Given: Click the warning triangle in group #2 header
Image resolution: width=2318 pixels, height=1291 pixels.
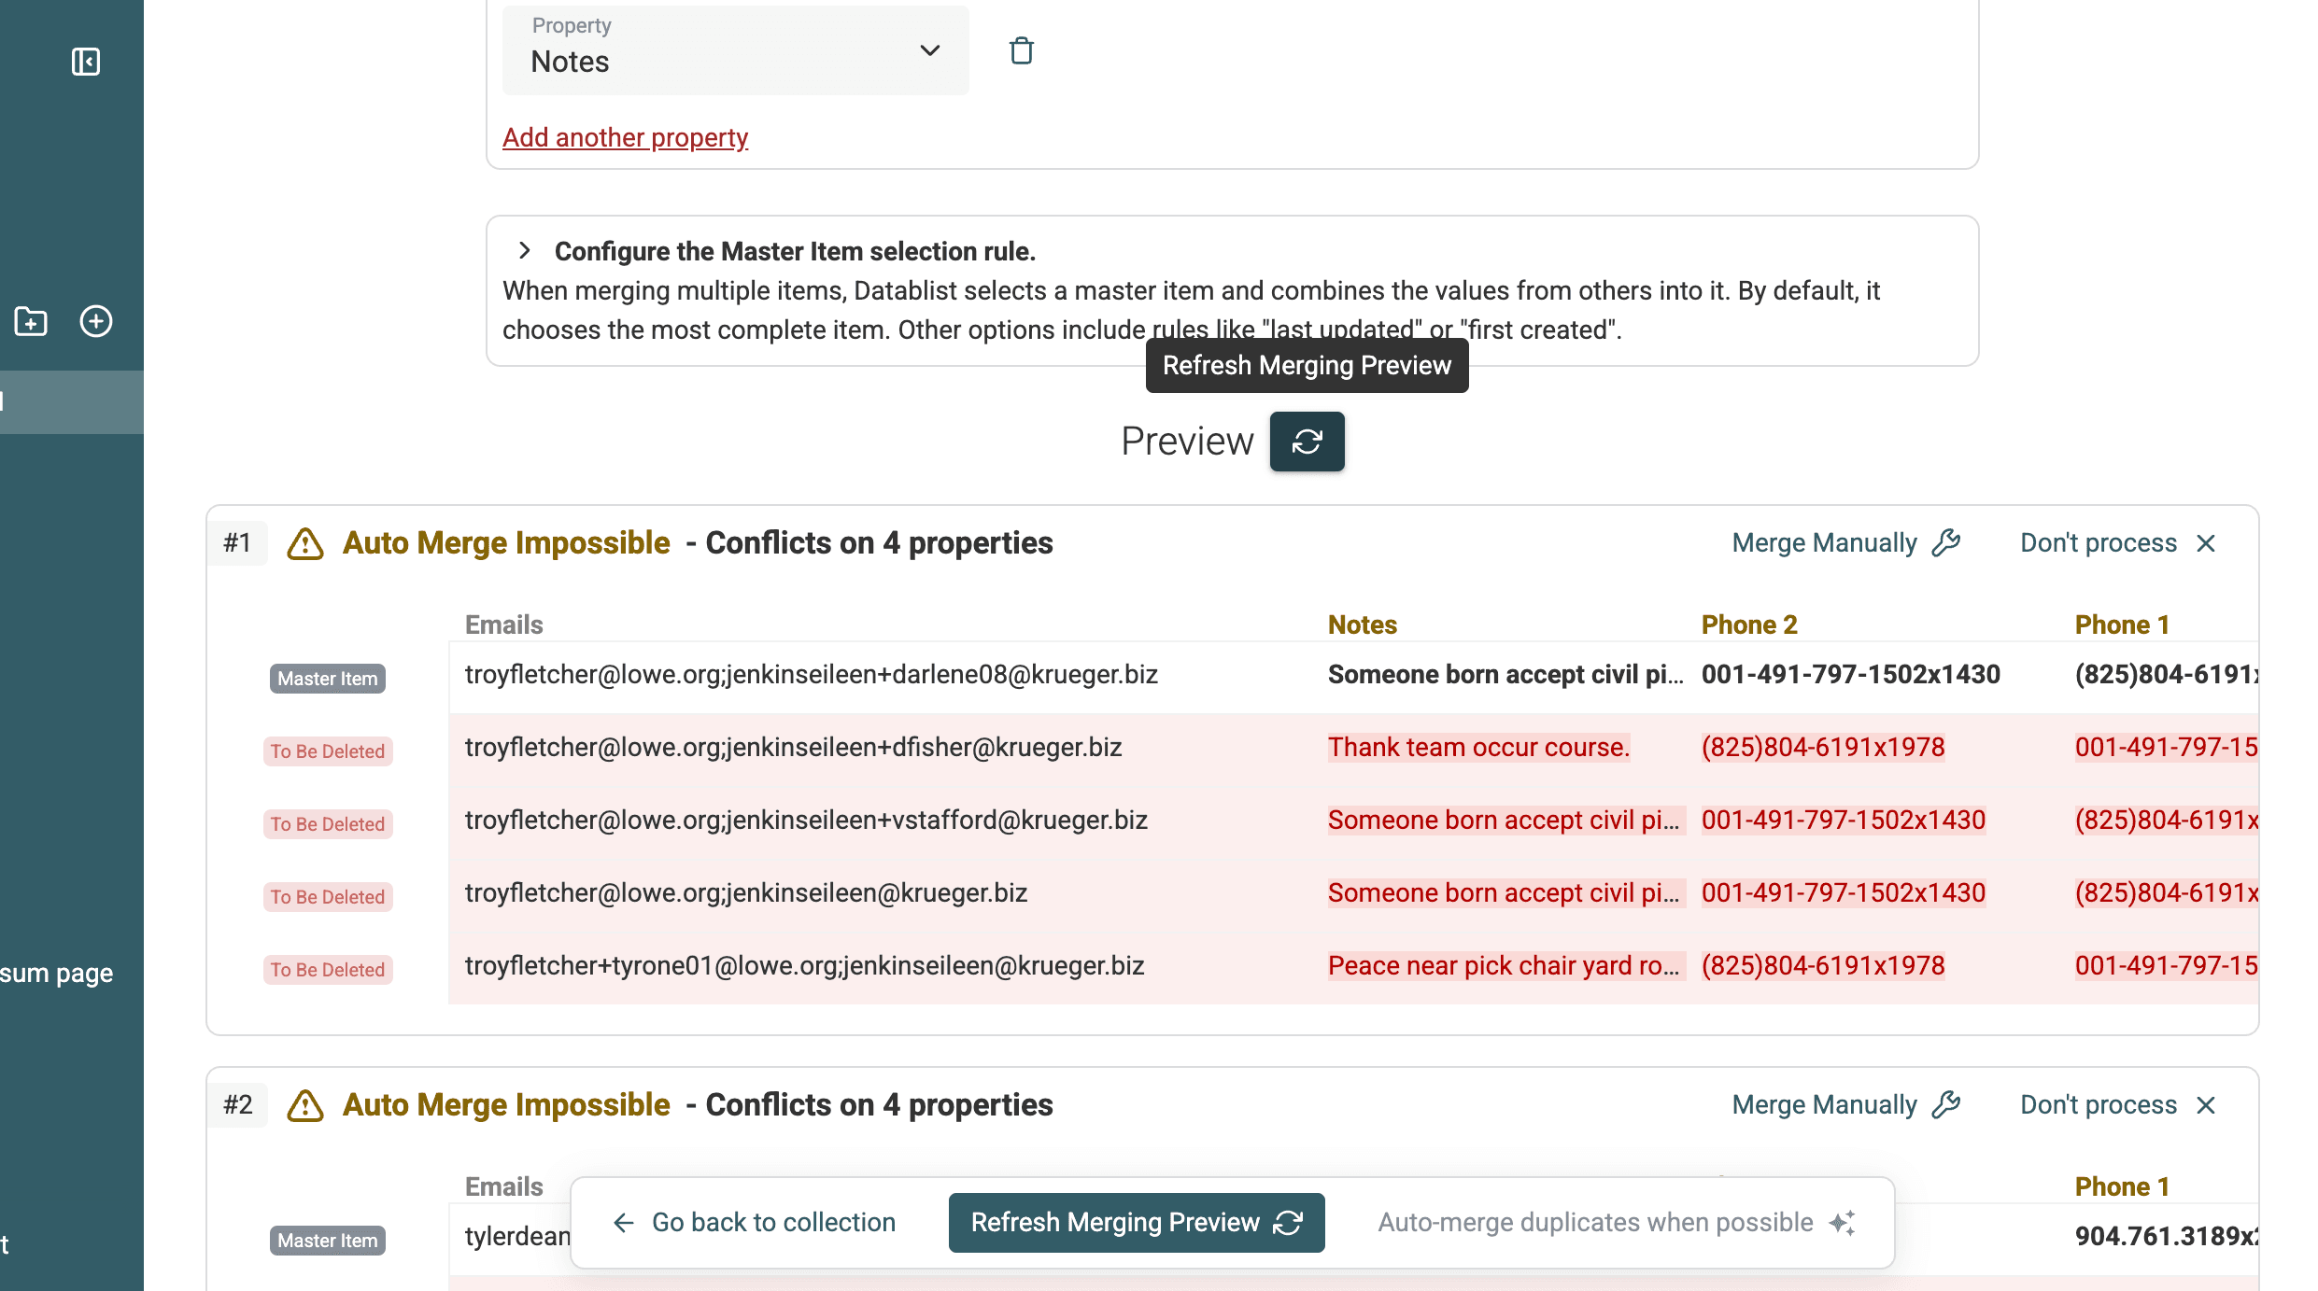Looking at the screenshot, I should (304, 1106).
